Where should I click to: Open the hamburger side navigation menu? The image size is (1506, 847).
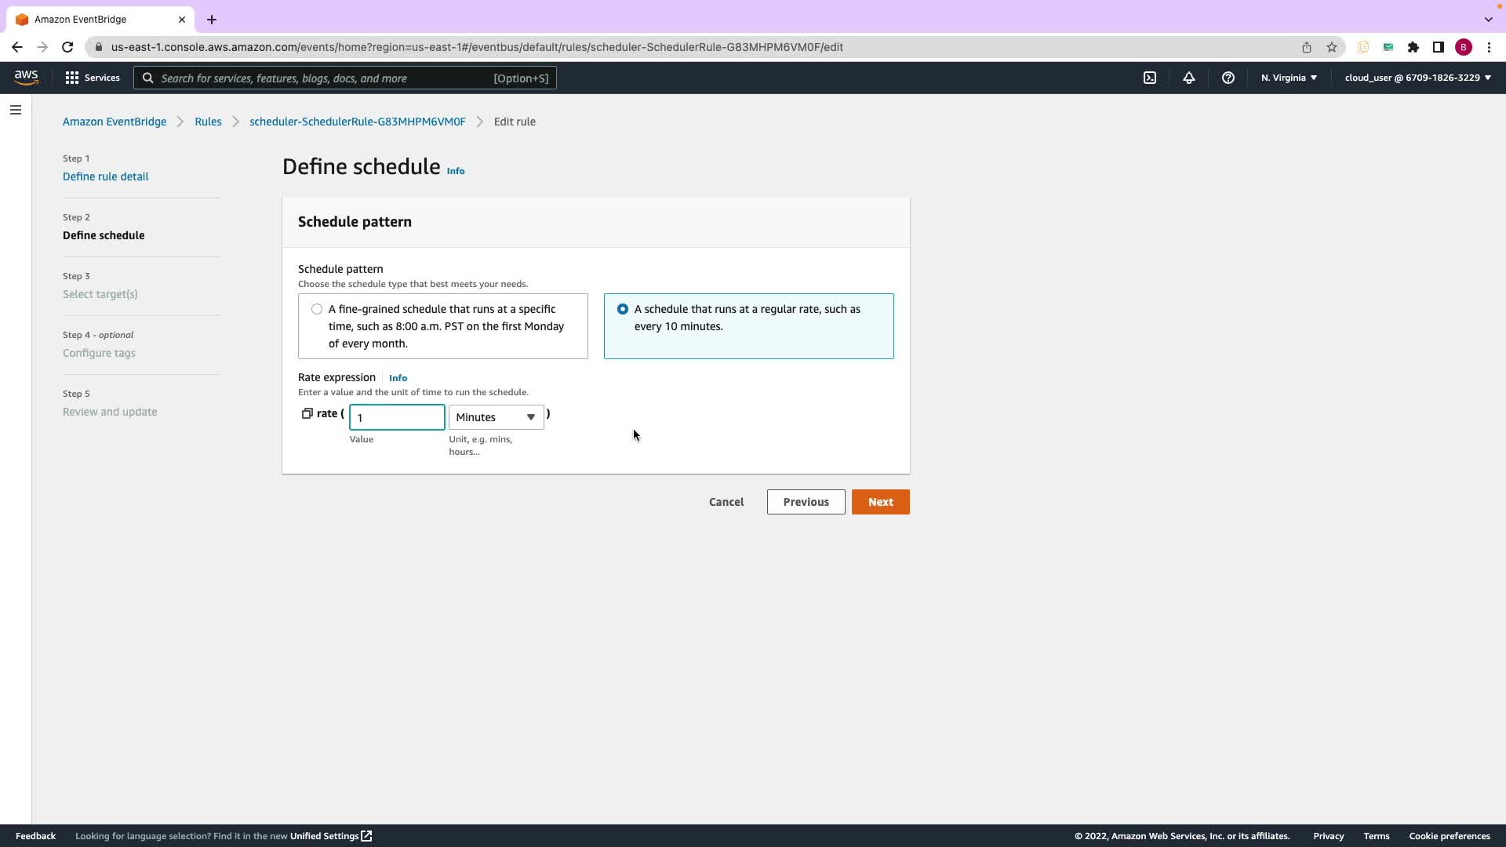coord(16,110)
